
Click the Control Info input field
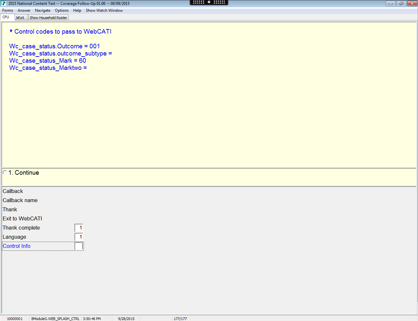pyautogui.click(x=79, y=246)
